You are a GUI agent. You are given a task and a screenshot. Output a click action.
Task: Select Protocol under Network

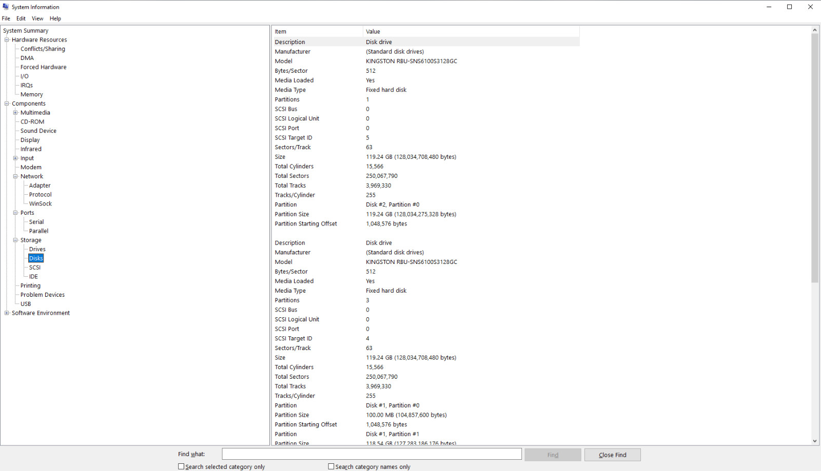tap(41, 195)
